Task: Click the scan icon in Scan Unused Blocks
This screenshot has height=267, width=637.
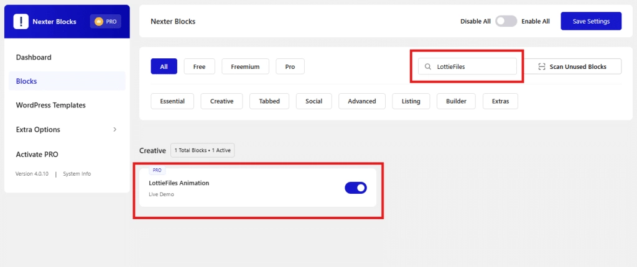Action: point(541,67)
